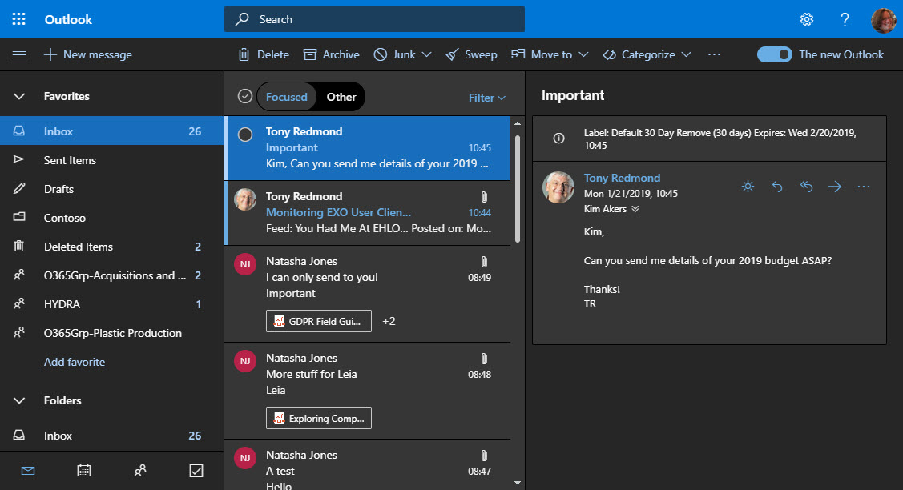Select Inbox under Favorites
The height and width of the screenshot is (490, 903).
coord(111,131)
